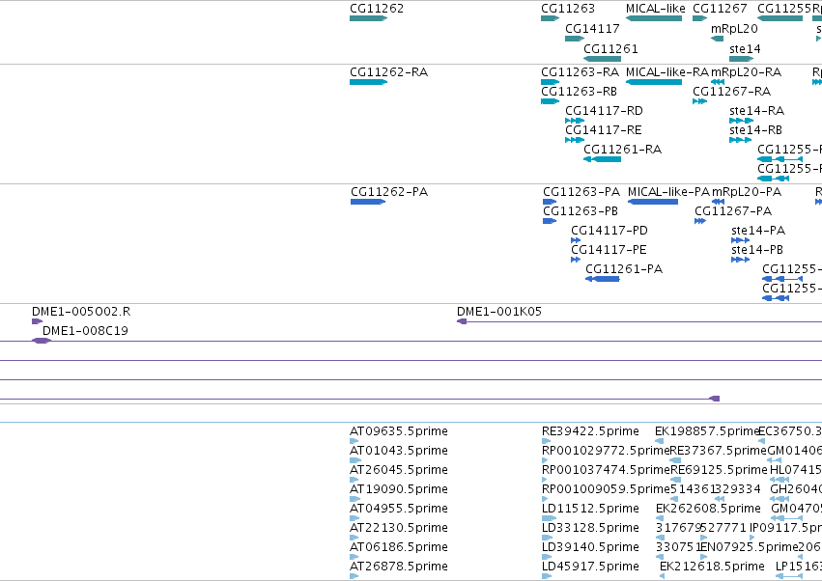Select the CG11262 gene label
The width and height of the screenshot is (822, 581).
coord(377,9)
